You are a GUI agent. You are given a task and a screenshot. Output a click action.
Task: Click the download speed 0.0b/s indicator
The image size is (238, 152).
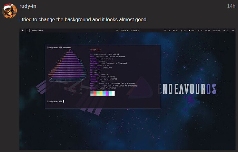124,30
